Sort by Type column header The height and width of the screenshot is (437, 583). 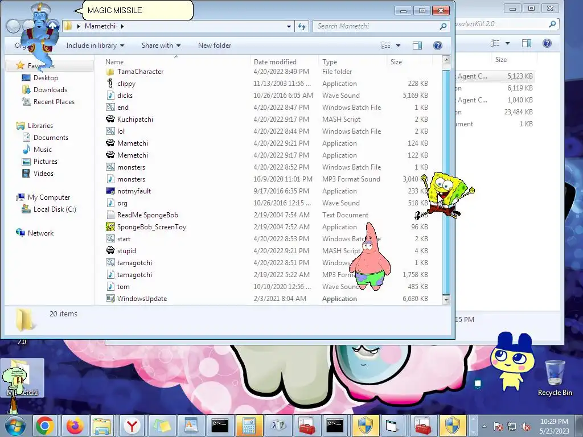(x=330, y=61)
